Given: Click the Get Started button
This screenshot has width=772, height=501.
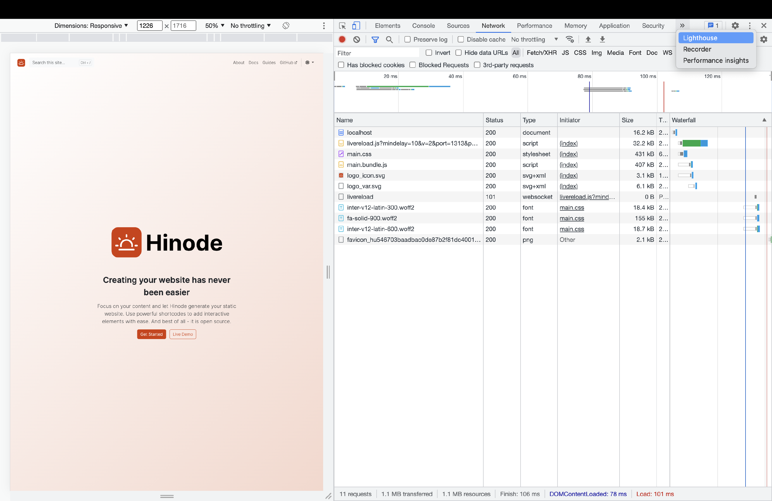Looking at the screenshot, I should tap(151, 334).
